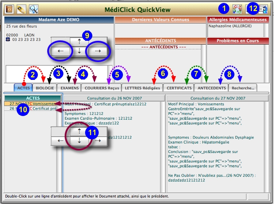Click the 02000 LAON city line
The width and height of the screenshot is (274, 204).
(x=20, y=35)
